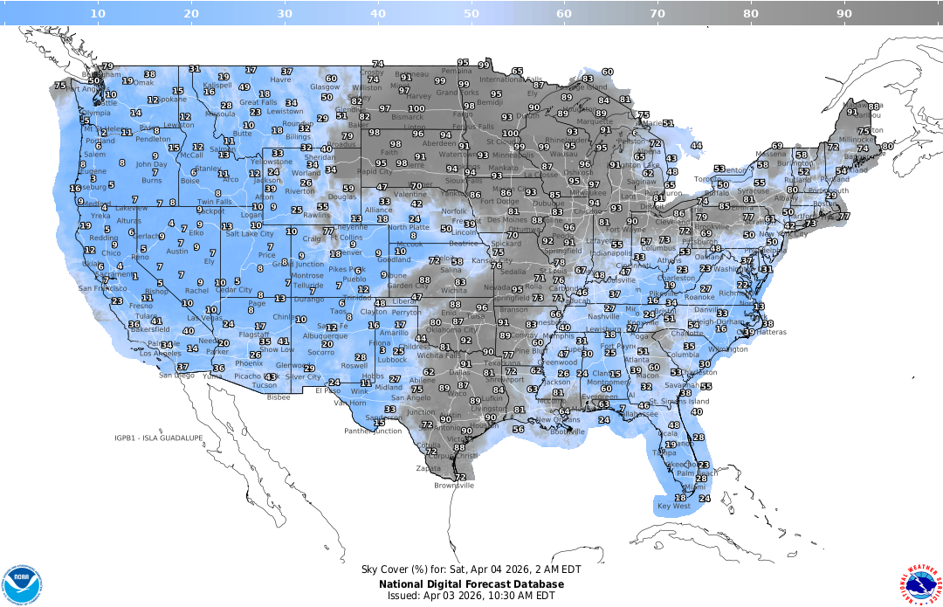Screen dimensions: 943x607
Task: Click the 'Panther Junction' map label
Action: point(373,431)
